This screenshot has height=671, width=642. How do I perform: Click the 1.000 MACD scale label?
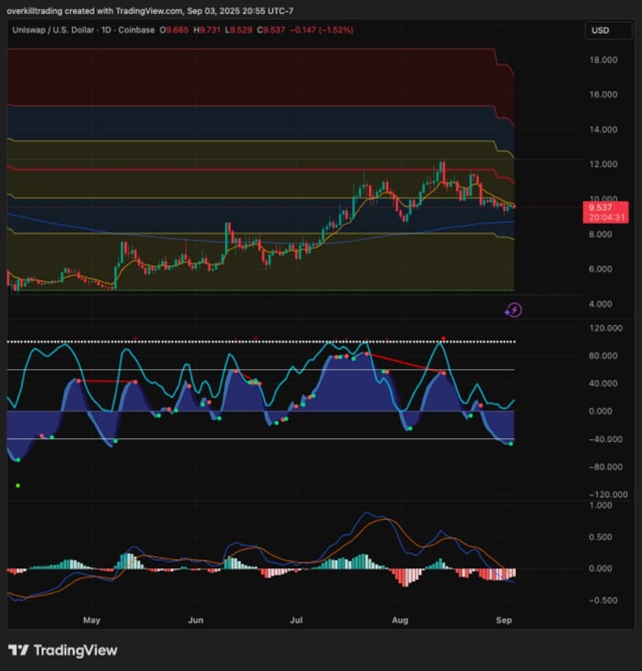[601, 505]
